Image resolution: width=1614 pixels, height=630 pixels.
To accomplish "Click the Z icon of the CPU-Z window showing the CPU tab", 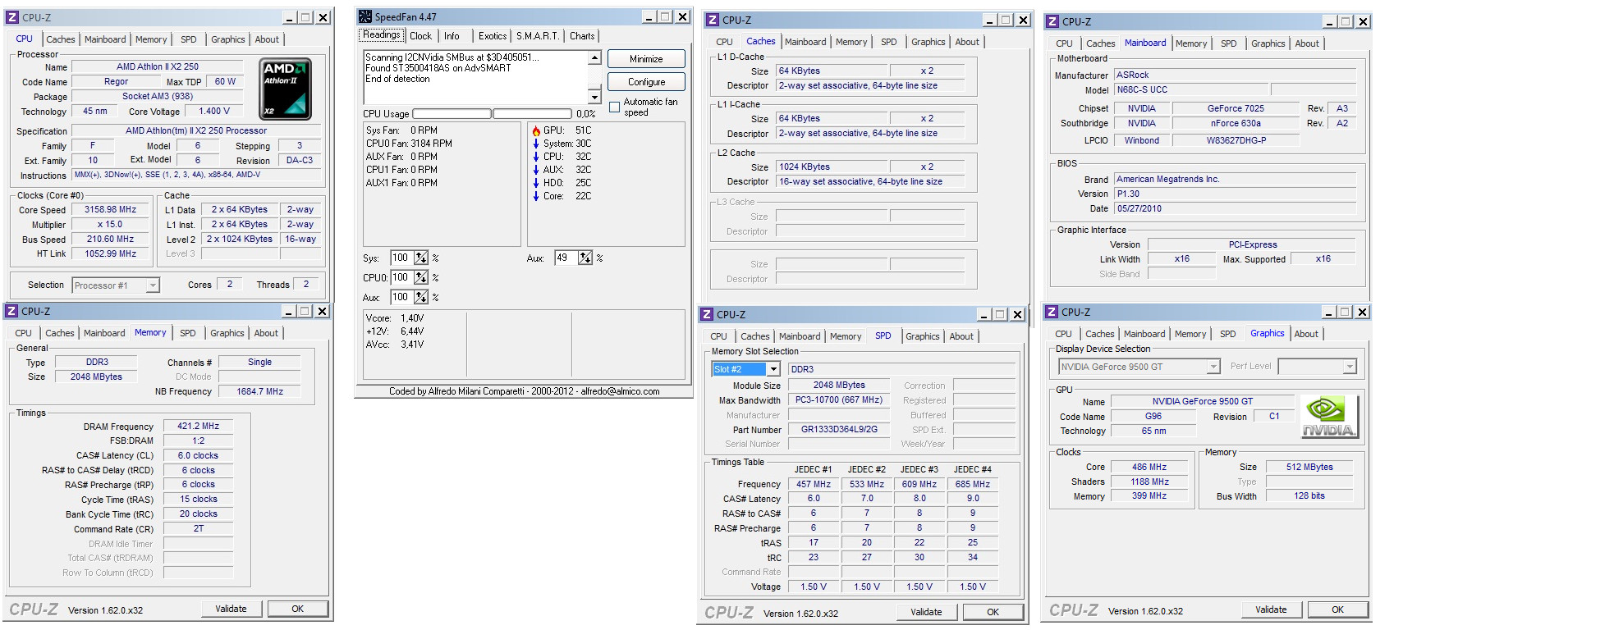I will (x=12, y=17).
